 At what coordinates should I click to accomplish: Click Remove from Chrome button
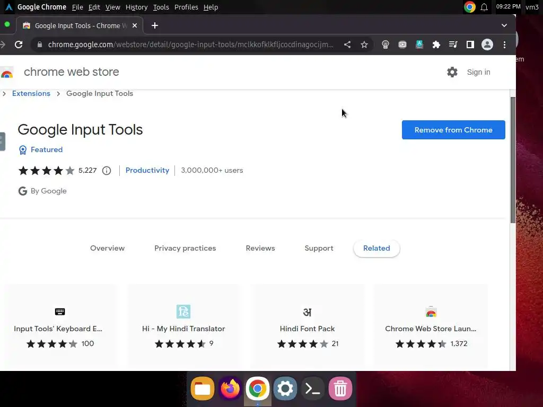(x=453, y=130)
